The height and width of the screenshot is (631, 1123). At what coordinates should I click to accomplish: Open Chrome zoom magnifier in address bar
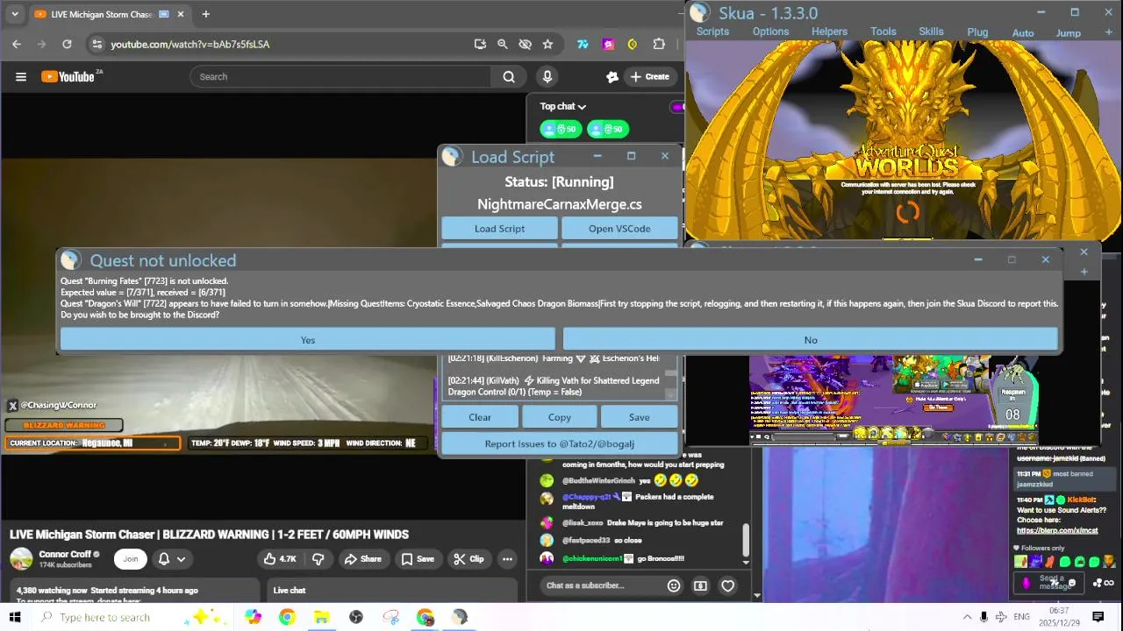click(x=503, y=44)
